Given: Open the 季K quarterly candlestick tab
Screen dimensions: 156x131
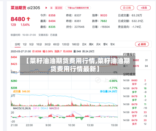Looking at the screenshot, I should click(x=105, y=44).
